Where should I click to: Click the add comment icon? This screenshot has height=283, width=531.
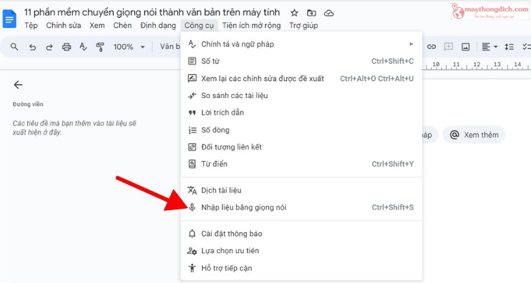point(449,46)
